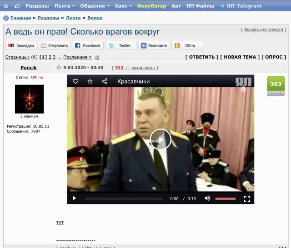The height and width of the screenshot is (248, 291).
Task: Click ОТВЕТИТЬ to reply
Action: (202, 57)
